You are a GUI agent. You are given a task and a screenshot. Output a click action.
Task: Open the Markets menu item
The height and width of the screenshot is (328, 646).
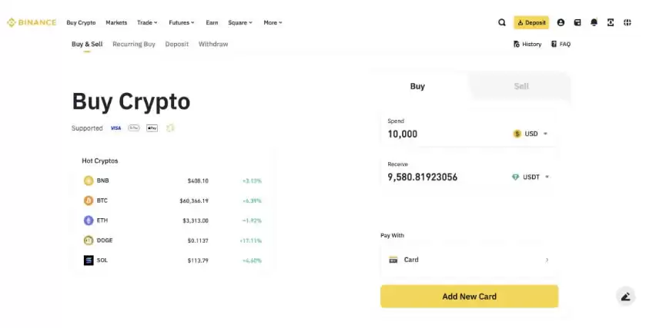point(116,22)
